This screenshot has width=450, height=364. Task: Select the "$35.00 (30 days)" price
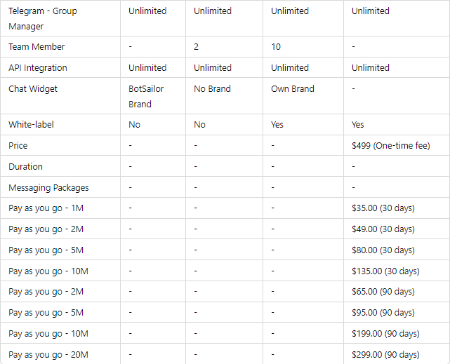click(x=383, y=208)
